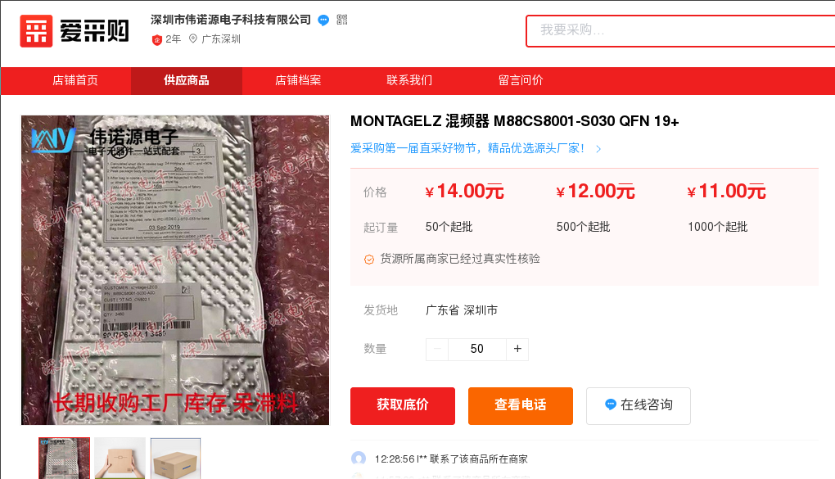Open the blue chat bubble beside company name
835x479 pixels.
tap(323, 20)
